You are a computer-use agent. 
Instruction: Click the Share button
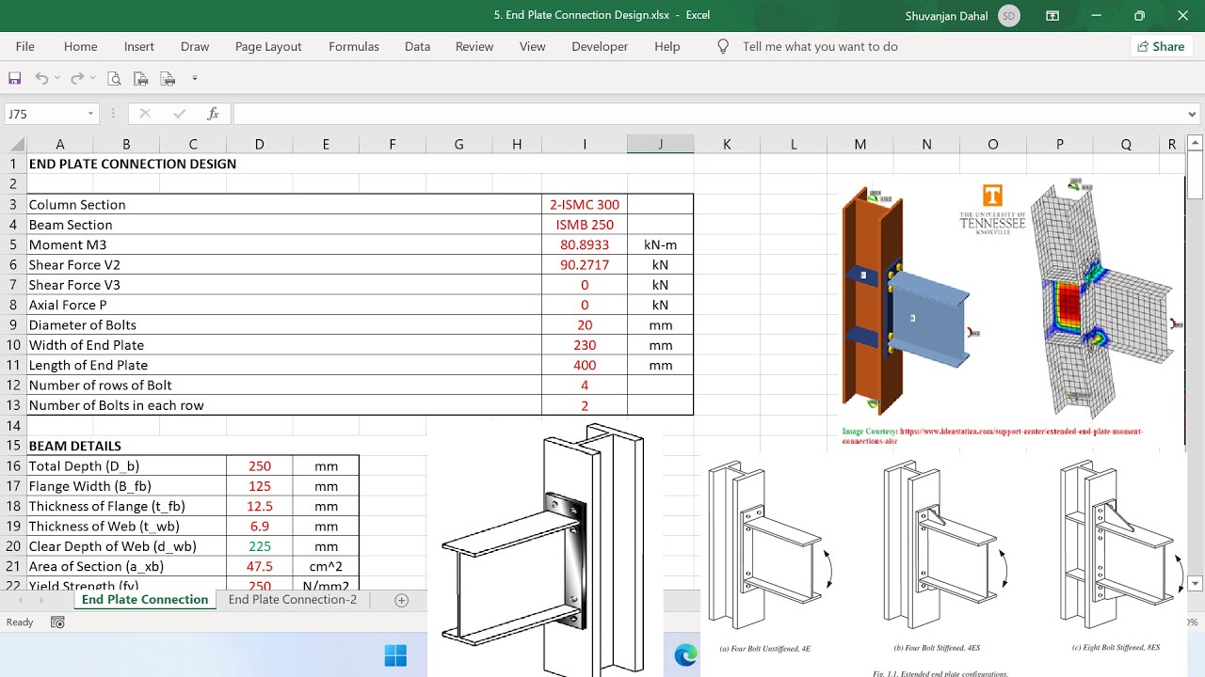click(x=1161, y=46)
